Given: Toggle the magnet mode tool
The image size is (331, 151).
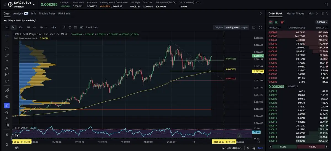Looking at the screenshot, I should point(7,106).
